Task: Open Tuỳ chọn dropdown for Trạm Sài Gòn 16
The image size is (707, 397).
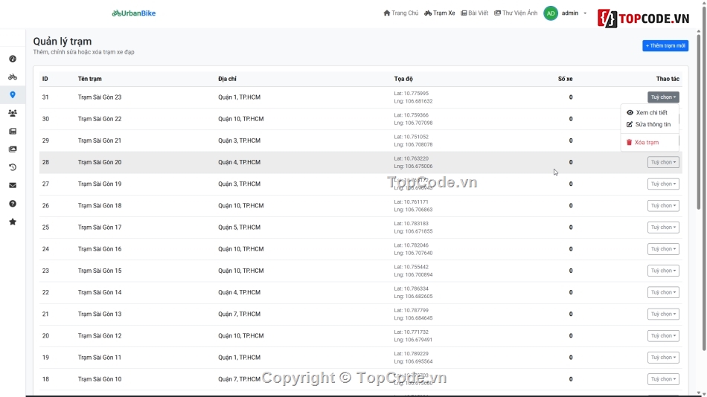Action: coord(663,249)
